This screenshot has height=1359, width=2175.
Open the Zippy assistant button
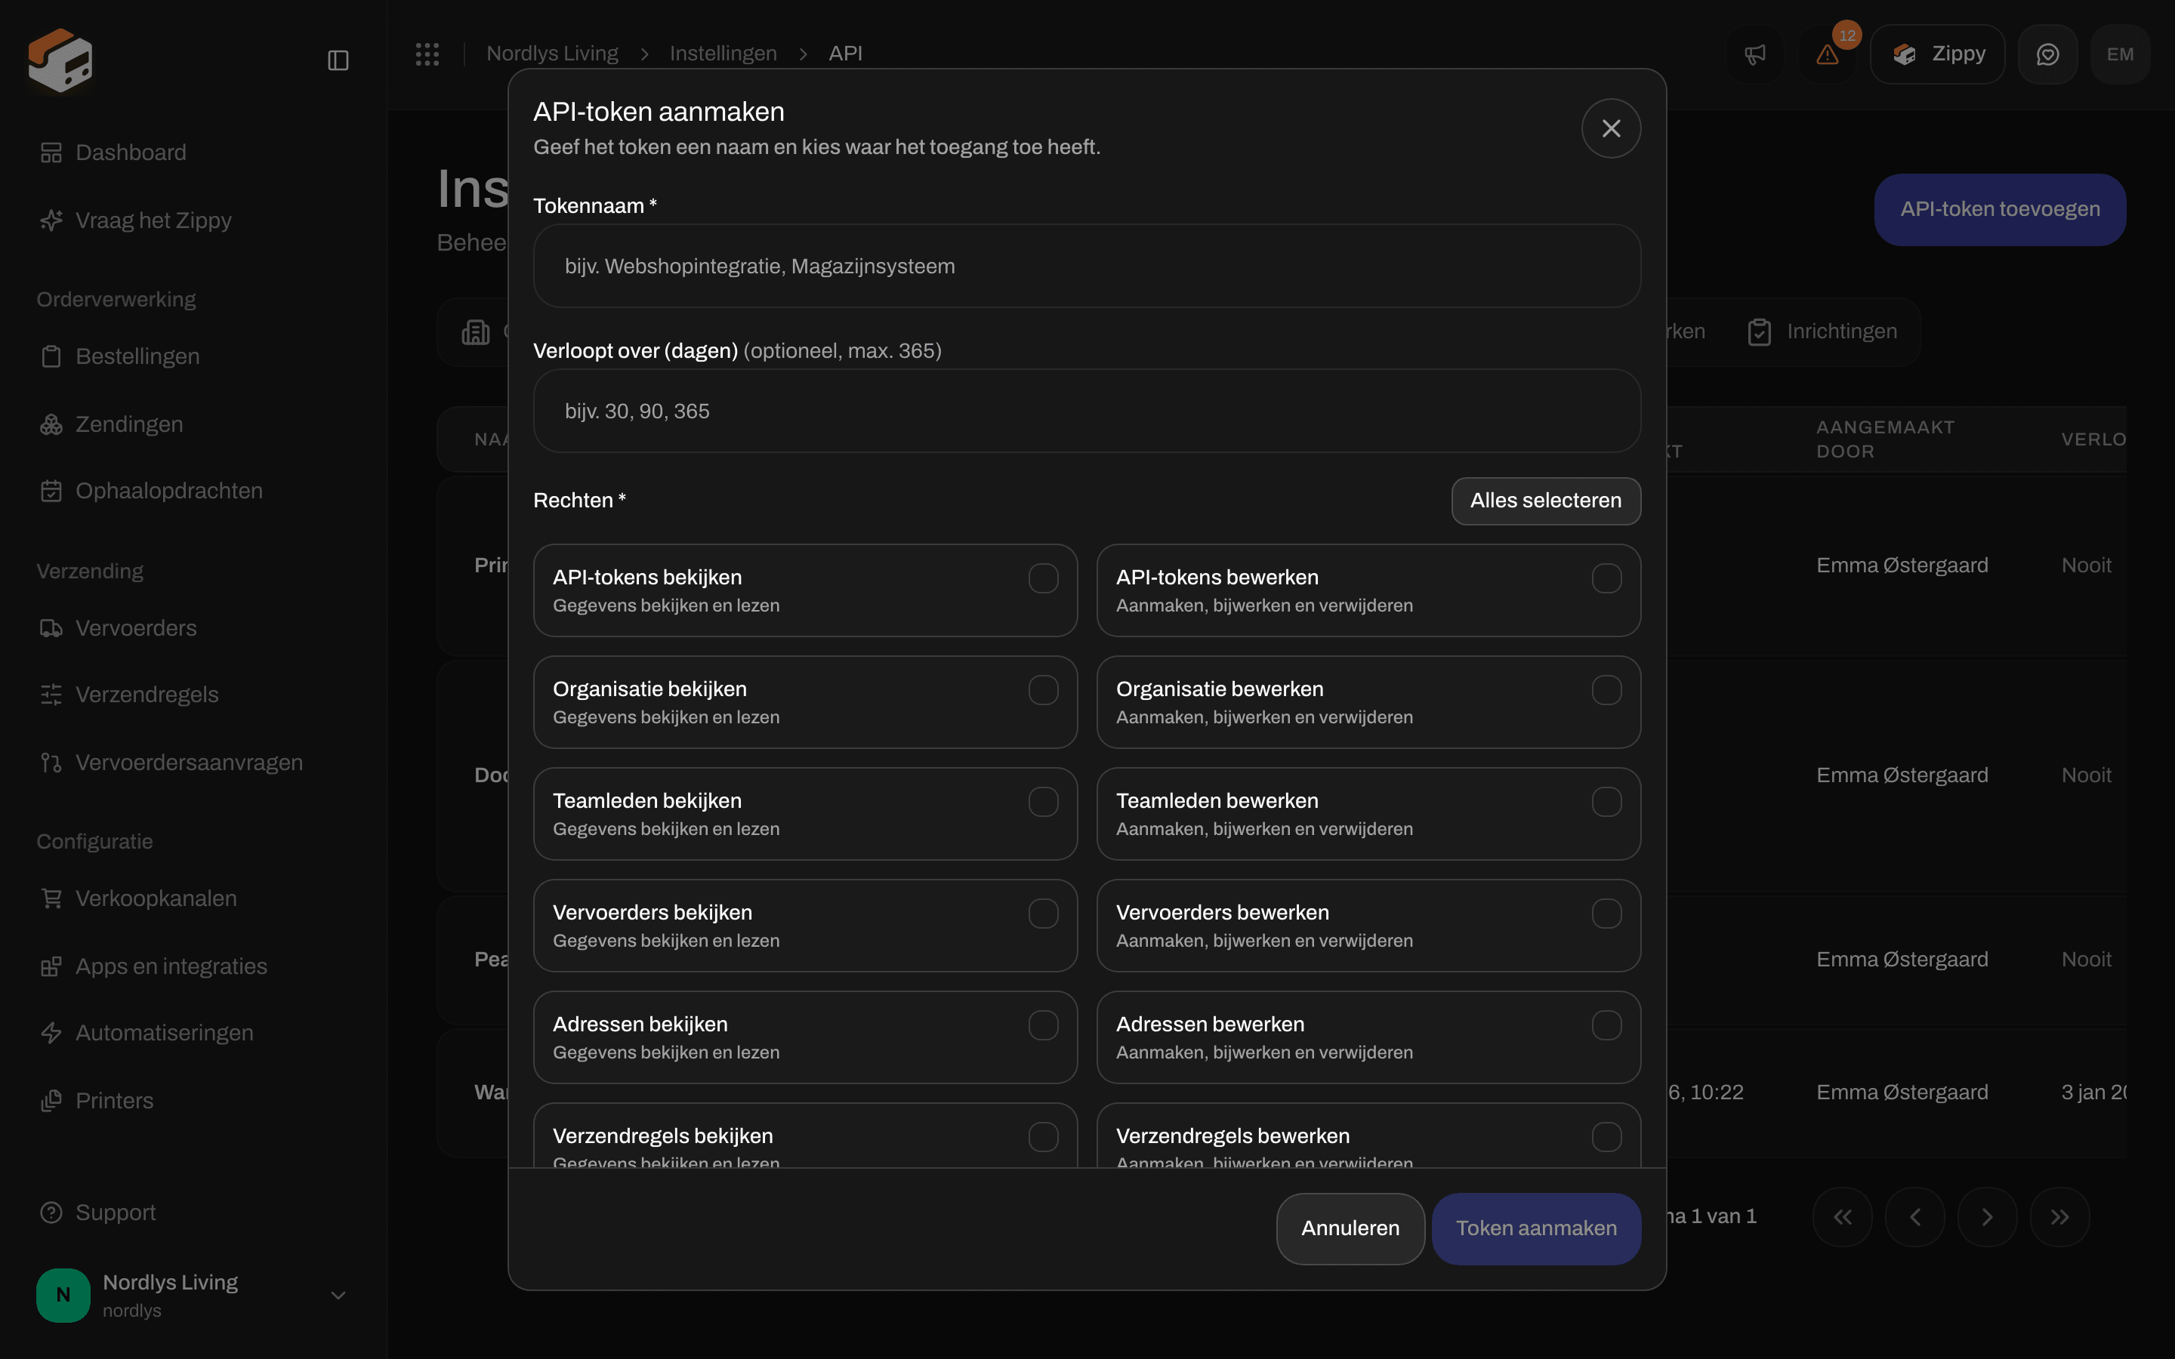[1938, 54]
